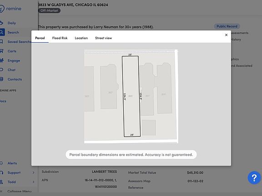This screenshot has width=262, height=196.
Task: Open the blue help question mark
Action: (254, 178)
